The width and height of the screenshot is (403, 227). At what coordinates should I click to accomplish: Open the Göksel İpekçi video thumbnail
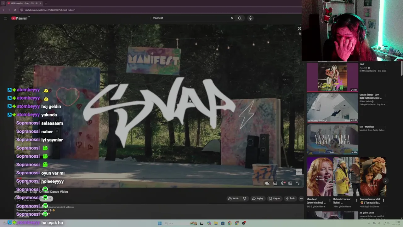[332, 108]
